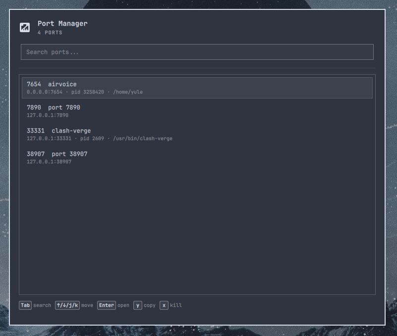Select the port 7890 entry
Viewport: 397px width, 336px height.
(x=197, y=111)
